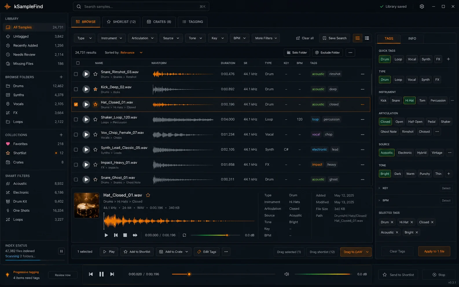459x287 pixels.
Task: Toggle the Electronic source tag
Action: pyautogui.click(x=405, y=152)
